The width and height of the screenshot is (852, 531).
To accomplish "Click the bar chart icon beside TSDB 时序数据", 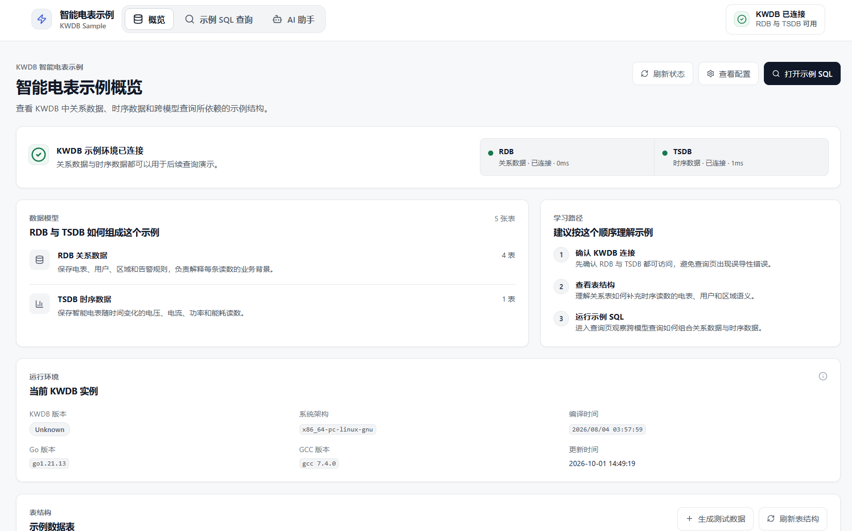I will pos(40,304).
